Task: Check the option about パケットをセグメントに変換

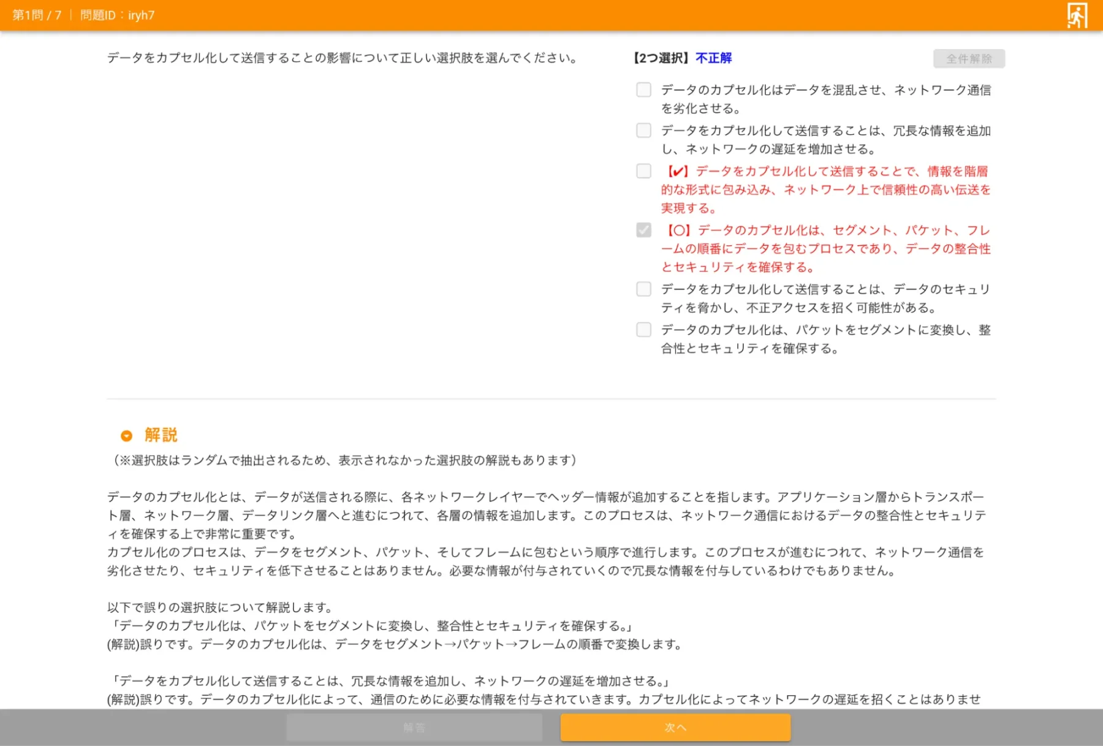Action: pos(643,330)
